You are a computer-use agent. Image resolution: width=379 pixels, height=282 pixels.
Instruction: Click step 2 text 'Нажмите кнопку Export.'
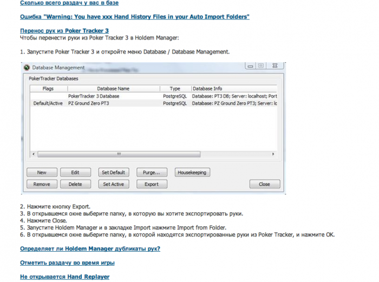[x=55, y=207]
